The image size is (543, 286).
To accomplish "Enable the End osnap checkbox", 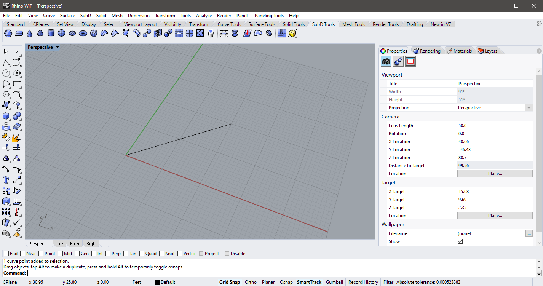I will click(6, 254).
